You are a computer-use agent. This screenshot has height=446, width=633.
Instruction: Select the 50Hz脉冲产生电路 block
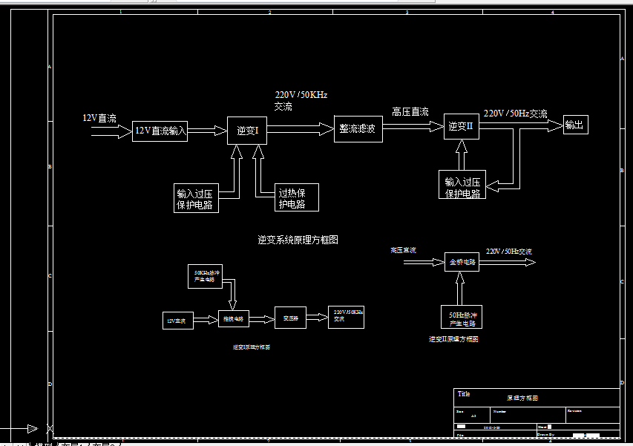(x=462, y=317)
